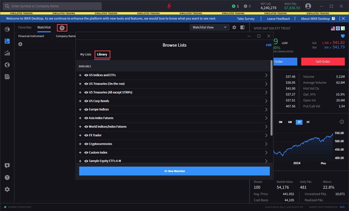This screenshot has height=211, width=349.
Task: Switch to My Lists tab
Action: click(86, 54)
